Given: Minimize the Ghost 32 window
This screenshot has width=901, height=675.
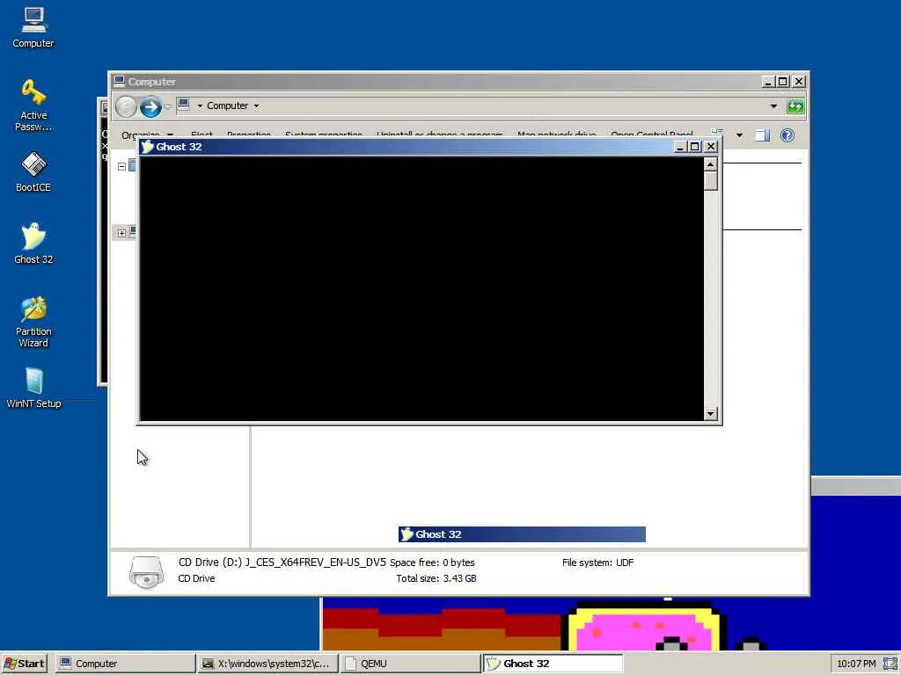Looking at the screenshot, I should coord(680,147).
